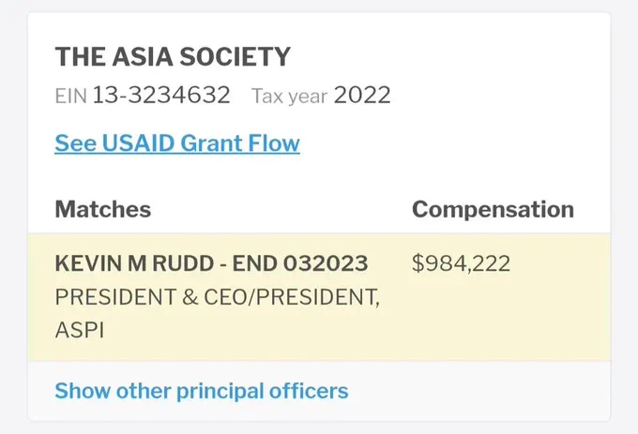
Task: Select the $984,222 compensation amount
Action: click(461, 263)
